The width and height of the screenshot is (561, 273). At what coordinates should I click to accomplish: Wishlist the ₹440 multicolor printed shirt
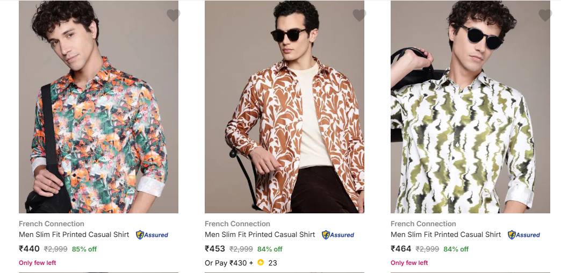(x=173, y=16)
